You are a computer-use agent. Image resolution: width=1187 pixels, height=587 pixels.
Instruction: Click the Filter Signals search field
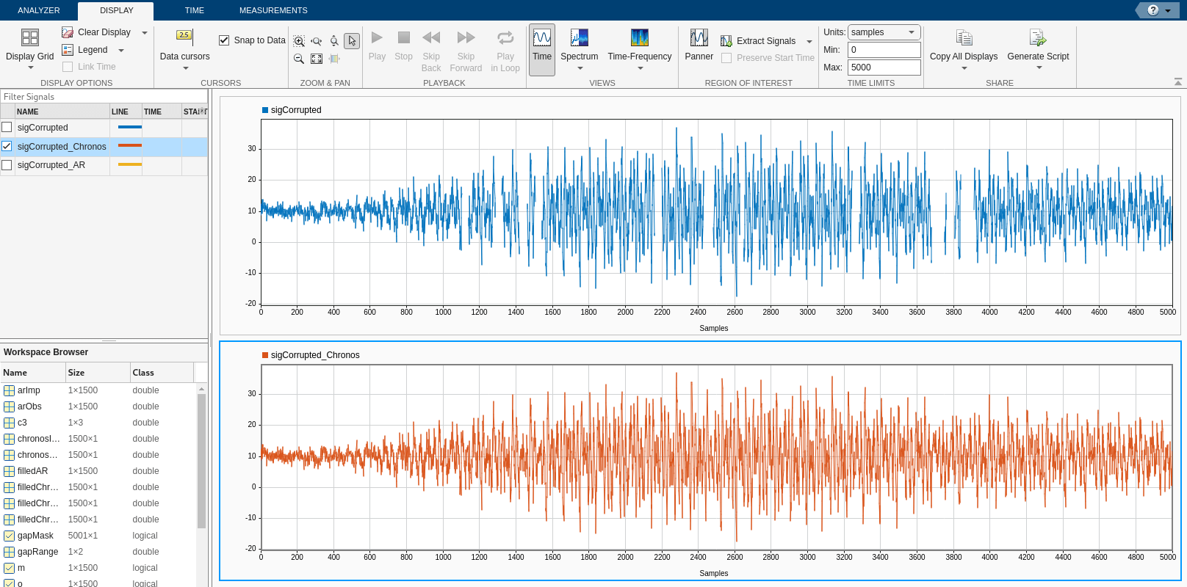click(104, 97)
